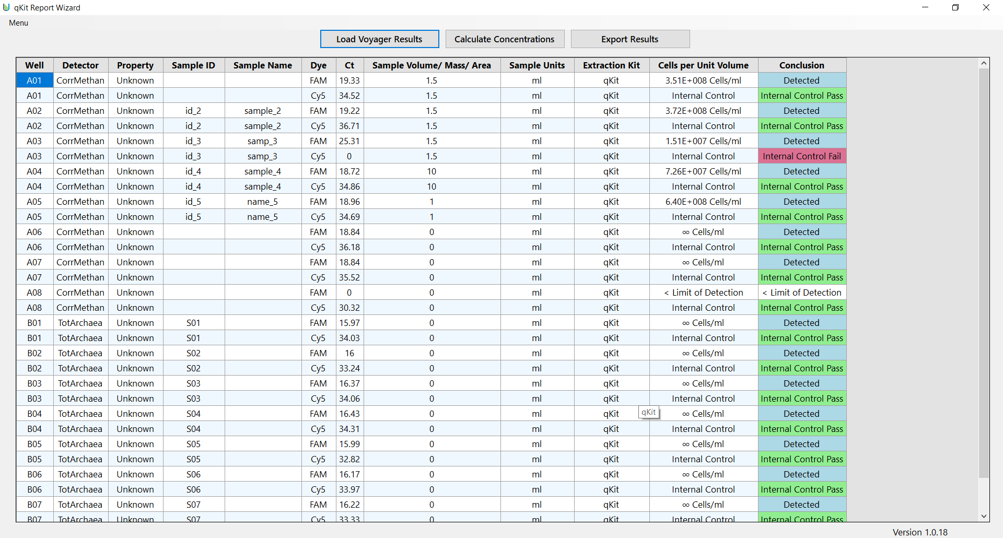Click the < Limit of Detection conclusion cell
Screen dimensions: 1003x538
pyautogui.click(x=802, y=293)
